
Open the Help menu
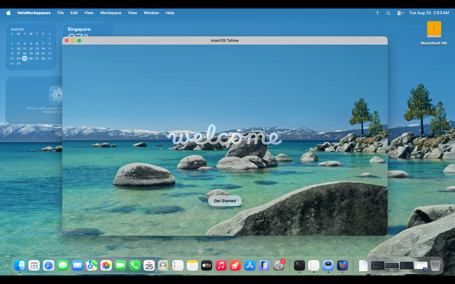(x=170, y=13)
